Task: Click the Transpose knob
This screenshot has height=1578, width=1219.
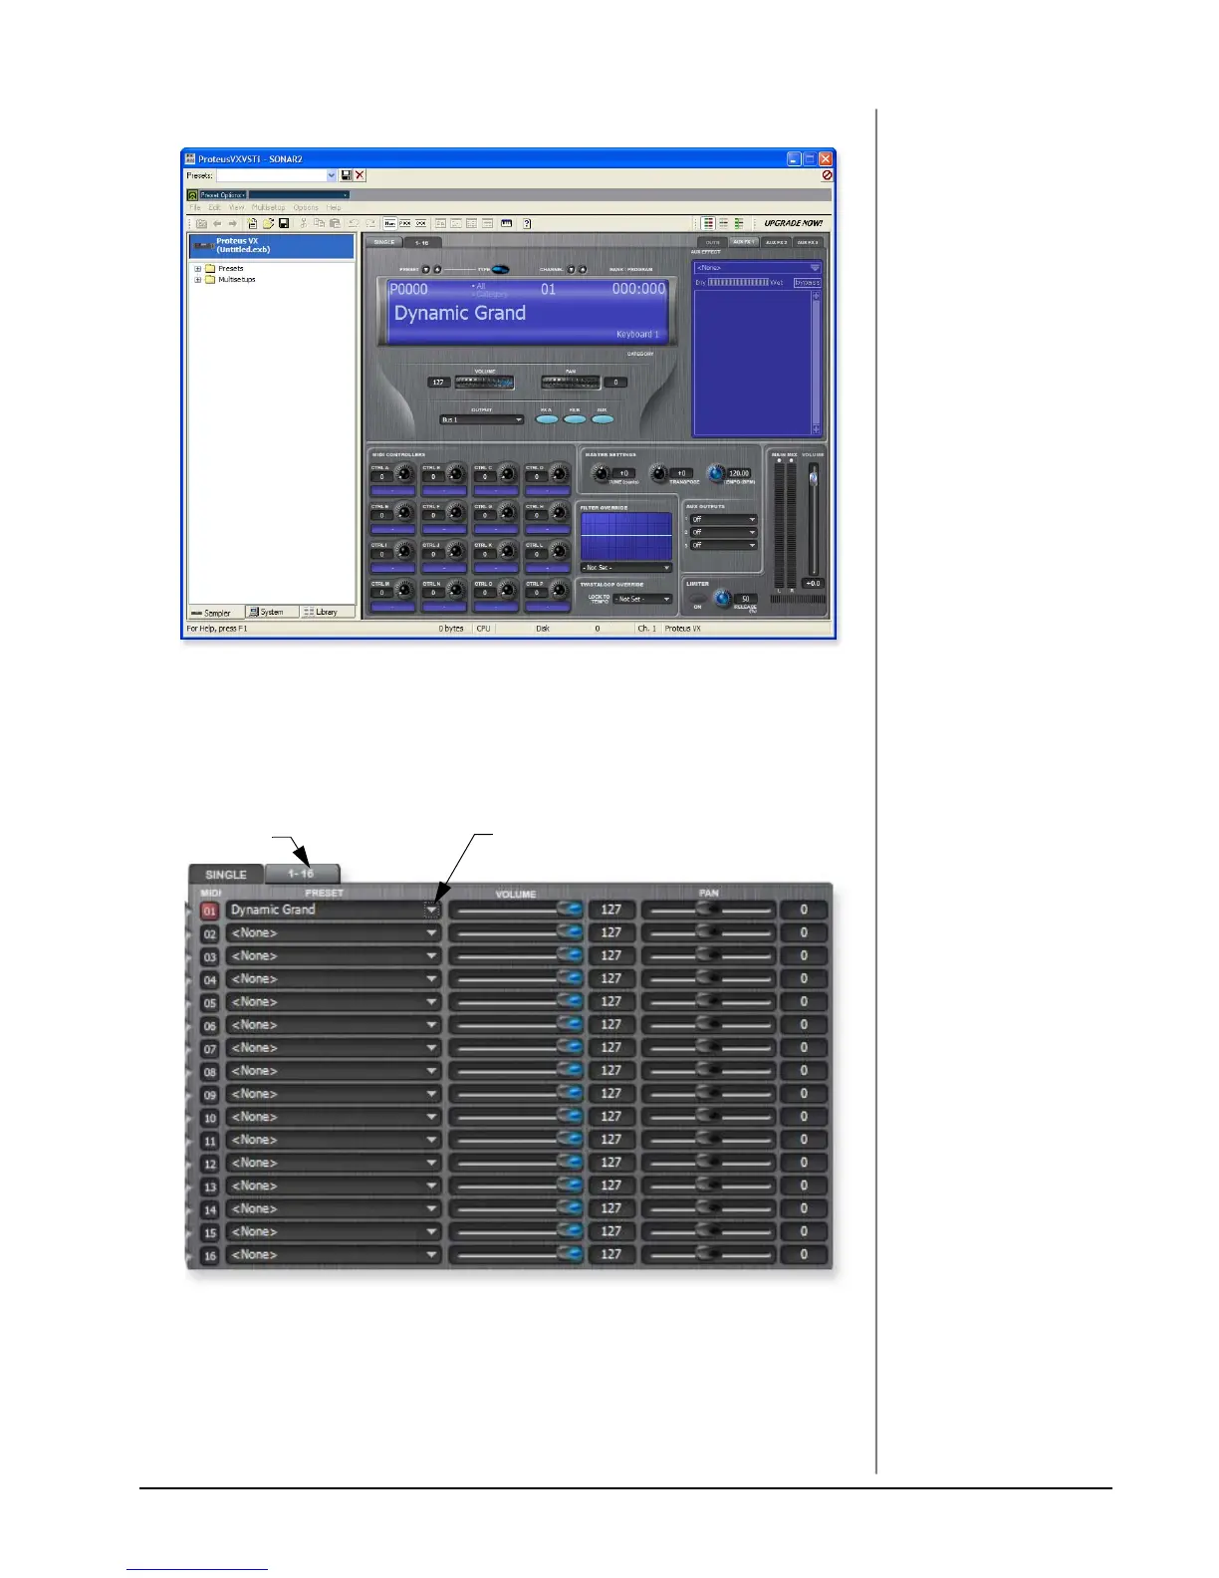Action: [659, 472]
